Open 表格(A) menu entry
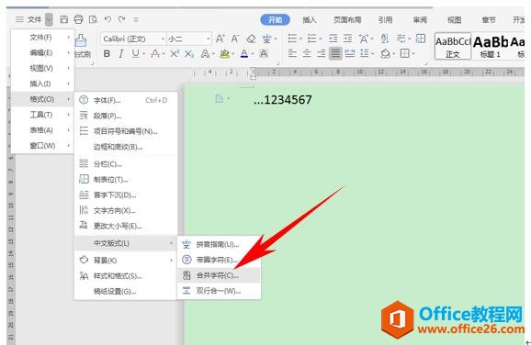Image resolution: width=531 pixels, height=345 pixels. click(42, 130)
